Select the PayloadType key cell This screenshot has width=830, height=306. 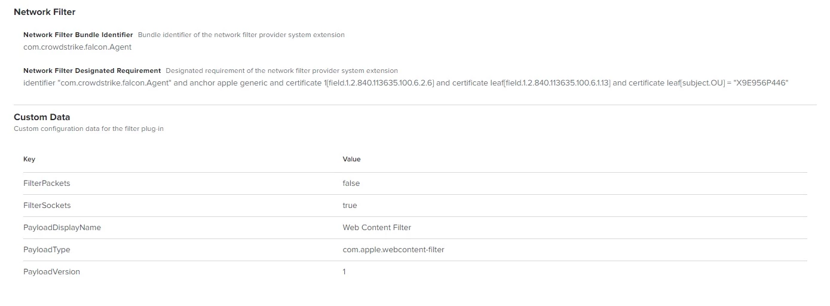(x=47, y=250)
